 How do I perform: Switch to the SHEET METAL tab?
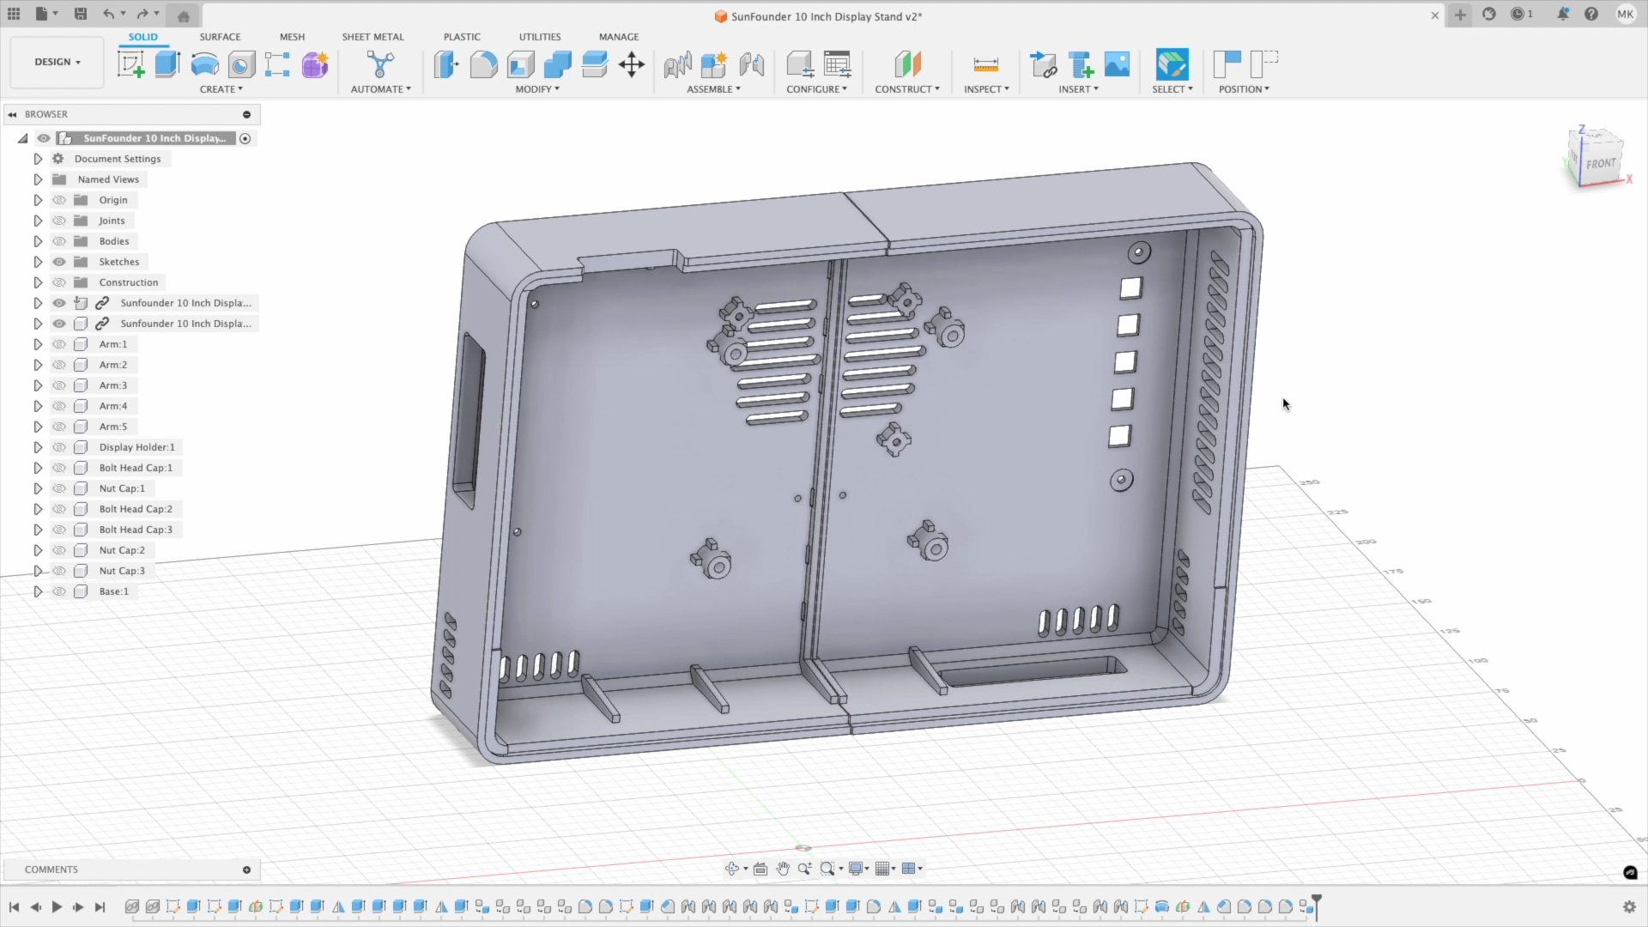tap(373, 37)
